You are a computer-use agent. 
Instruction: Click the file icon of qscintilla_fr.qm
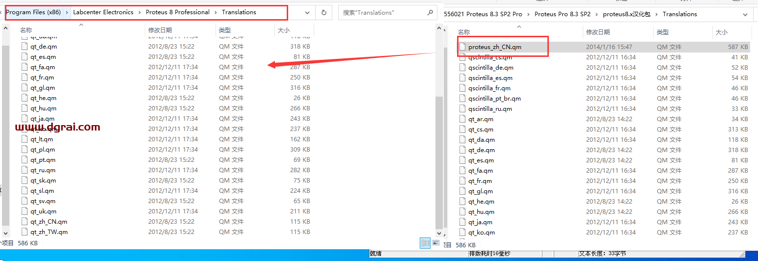[x=462, y=88]
